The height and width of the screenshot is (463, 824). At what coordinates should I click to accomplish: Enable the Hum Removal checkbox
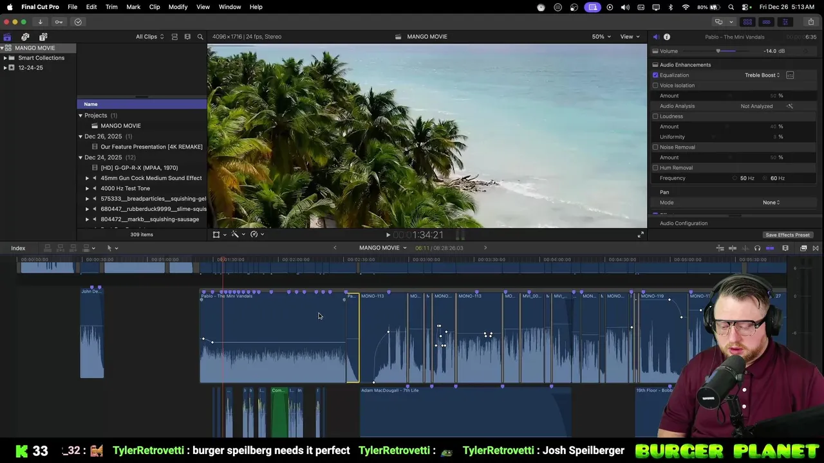(655, 168)
